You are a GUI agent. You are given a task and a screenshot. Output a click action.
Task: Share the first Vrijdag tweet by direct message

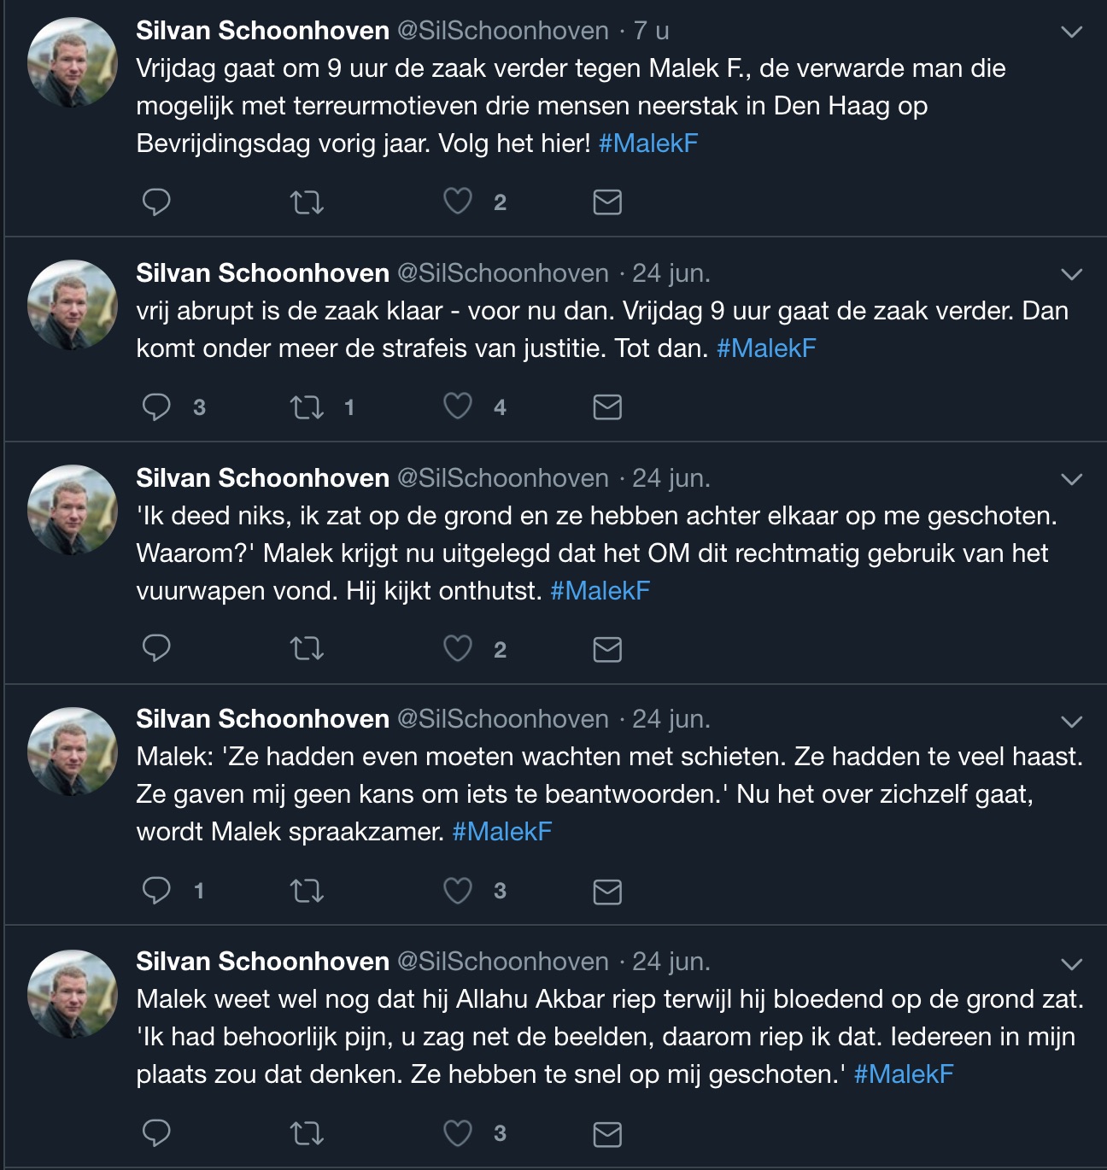[x=607, y=202]
